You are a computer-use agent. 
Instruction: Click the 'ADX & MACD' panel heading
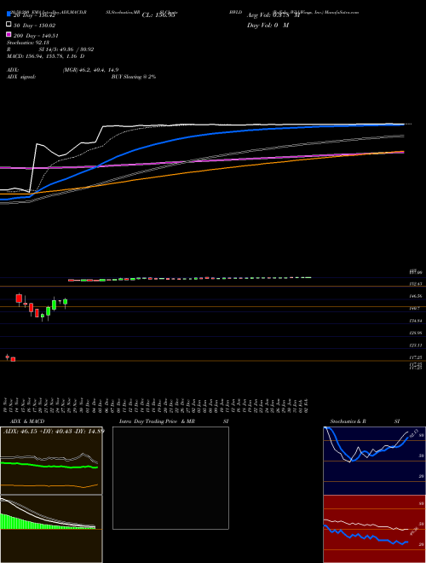coord(27,421)
